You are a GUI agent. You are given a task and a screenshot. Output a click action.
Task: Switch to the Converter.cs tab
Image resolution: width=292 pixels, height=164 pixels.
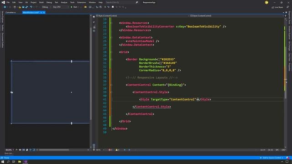(11, 12)
